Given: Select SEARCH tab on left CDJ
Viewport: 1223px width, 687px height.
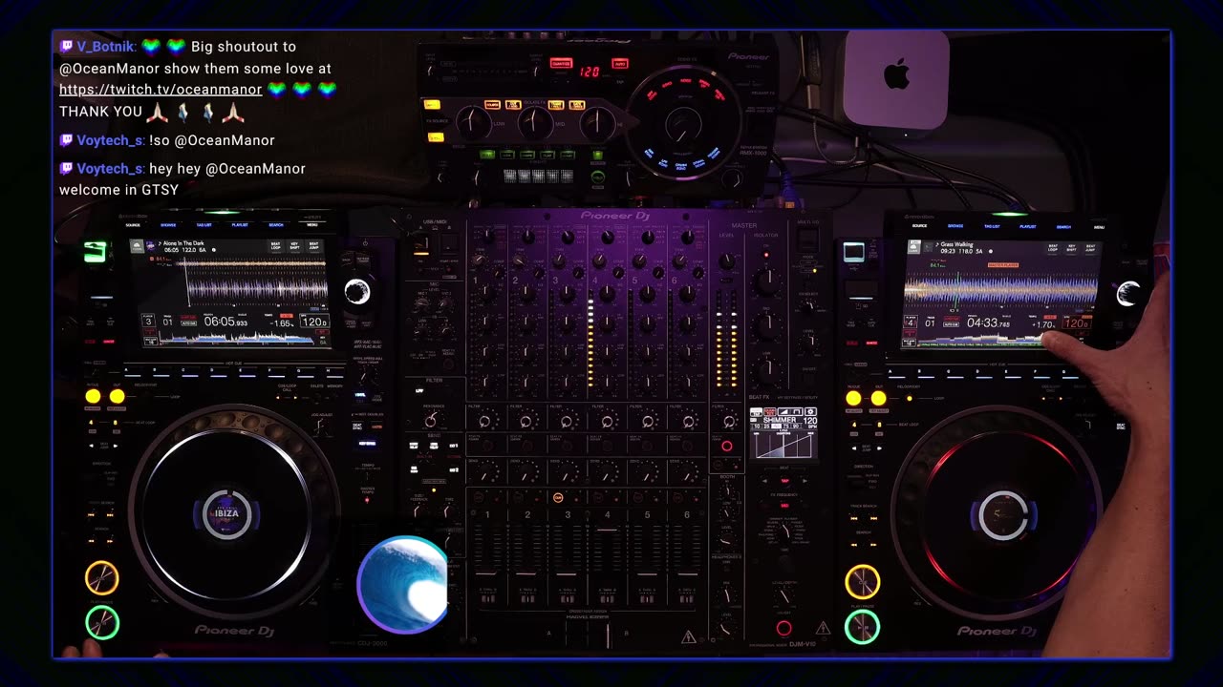Looking at the screenshot, I should pyautogui.click(x=276, y=225).
